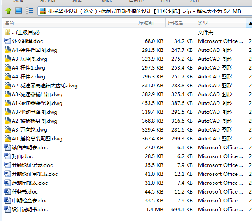
Task: Click the Word icon of 开题论证审批表.doc
Action: [x=8, y=174]
